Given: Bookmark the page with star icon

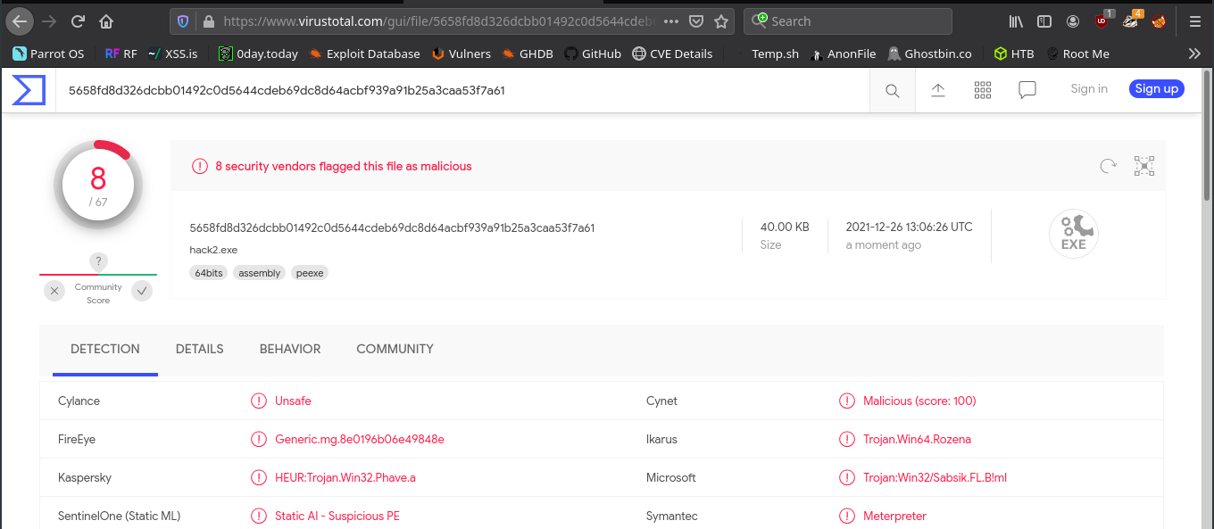Looking at the screenshot, I should (721, 21).
